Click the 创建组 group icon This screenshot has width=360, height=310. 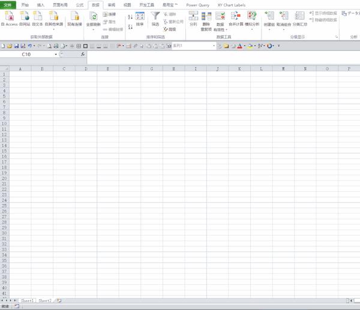tap(269, 17)
